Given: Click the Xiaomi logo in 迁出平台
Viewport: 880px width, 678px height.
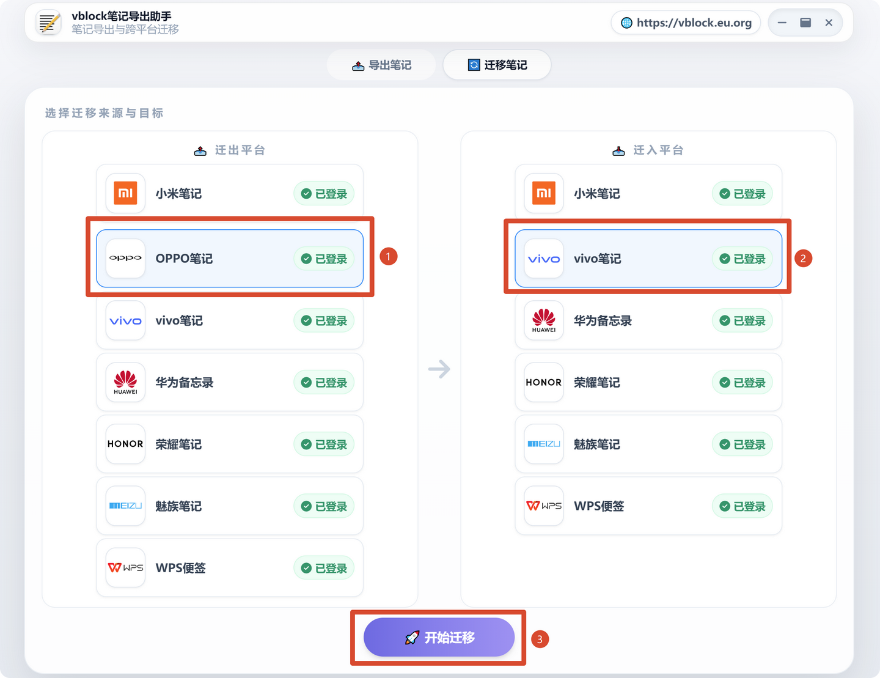Looking at the screenshot, I should click(125, 193).
